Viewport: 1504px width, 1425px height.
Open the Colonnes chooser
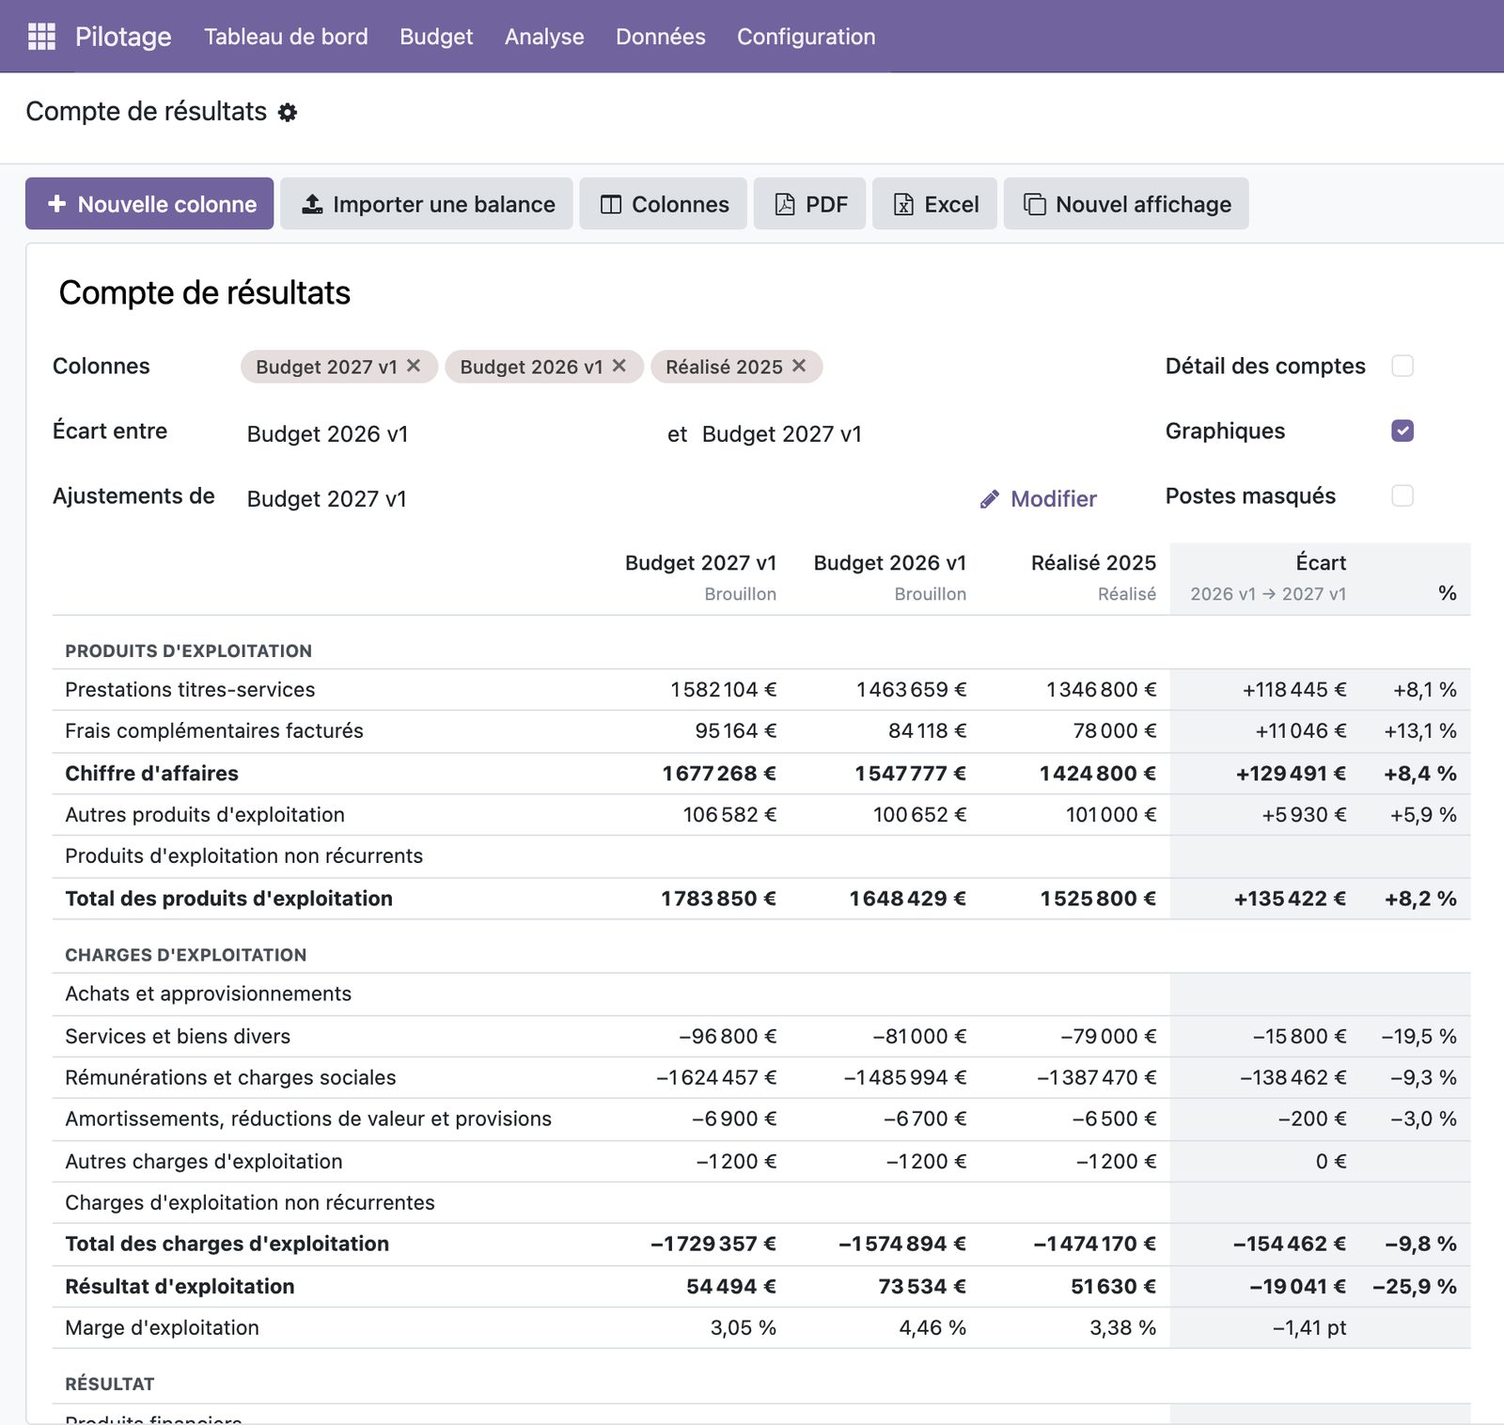pyautogui.click(x=664, y=204)
